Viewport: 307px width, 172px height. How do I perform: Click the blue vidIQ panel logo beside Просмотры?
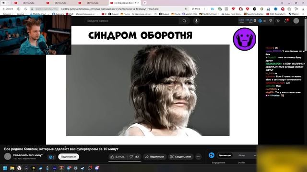point(212,155)
